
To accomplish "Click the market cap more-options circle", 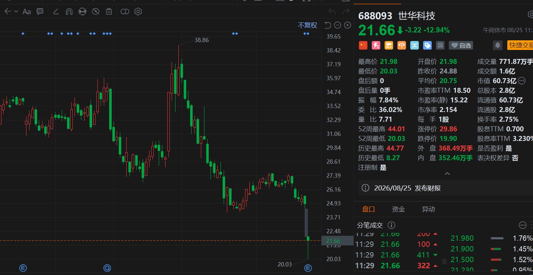I will click(x=522, y=81).
